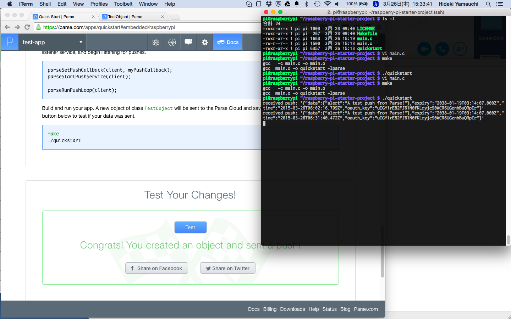Open the Core data atom icon

pos(156,42)
